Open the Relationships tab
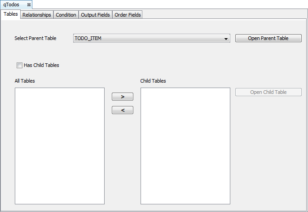Viewport: 308px width, 212px height. click(x=36, y=15)
